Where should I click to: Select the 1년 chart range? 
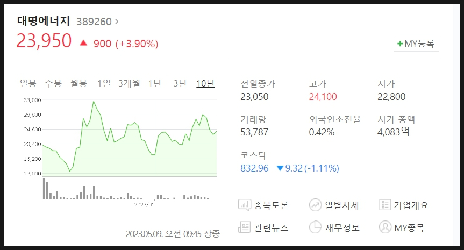[x=154, y=83]
